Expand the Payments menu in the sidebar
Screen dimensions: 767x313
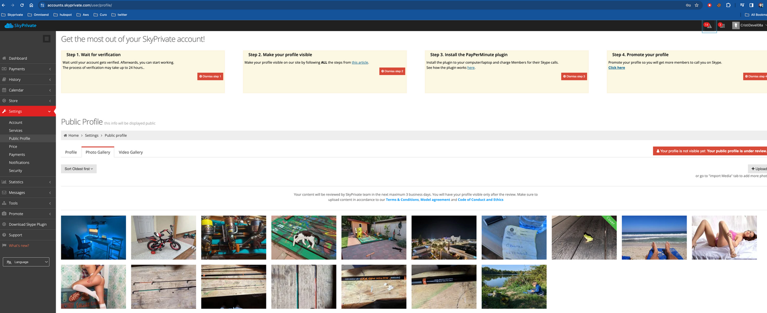[x=28, y=69]
